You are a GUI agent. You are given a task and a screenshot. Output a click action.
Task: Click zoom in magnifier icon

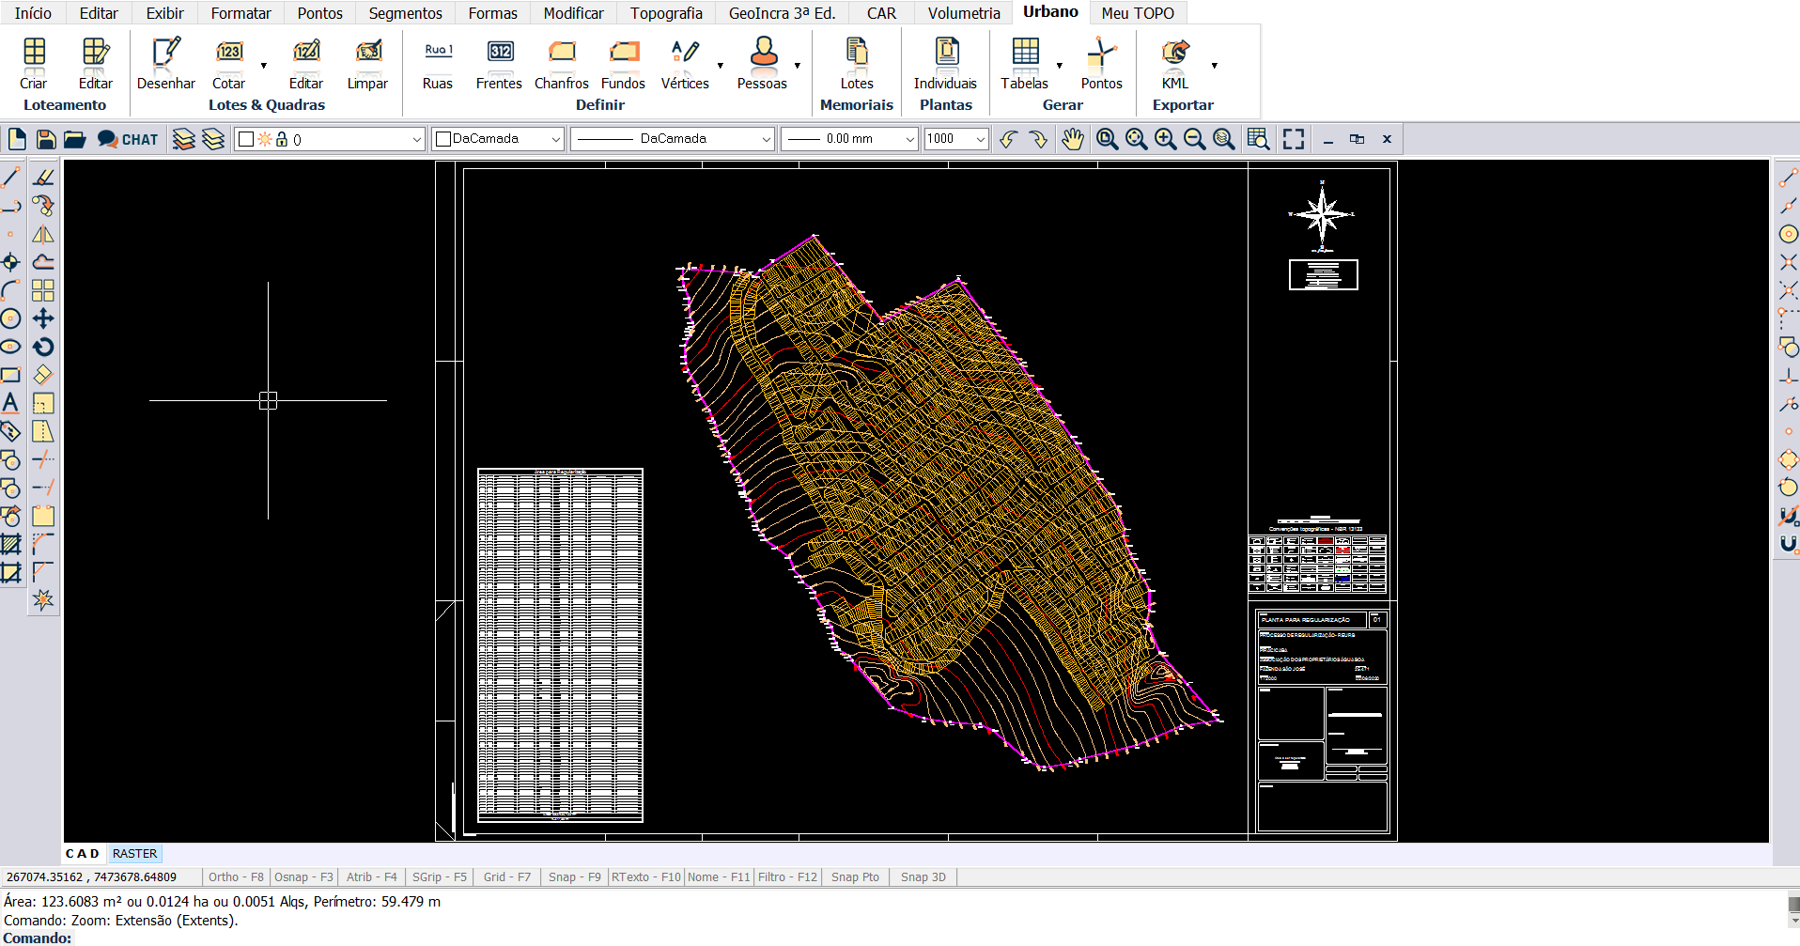1166,139
